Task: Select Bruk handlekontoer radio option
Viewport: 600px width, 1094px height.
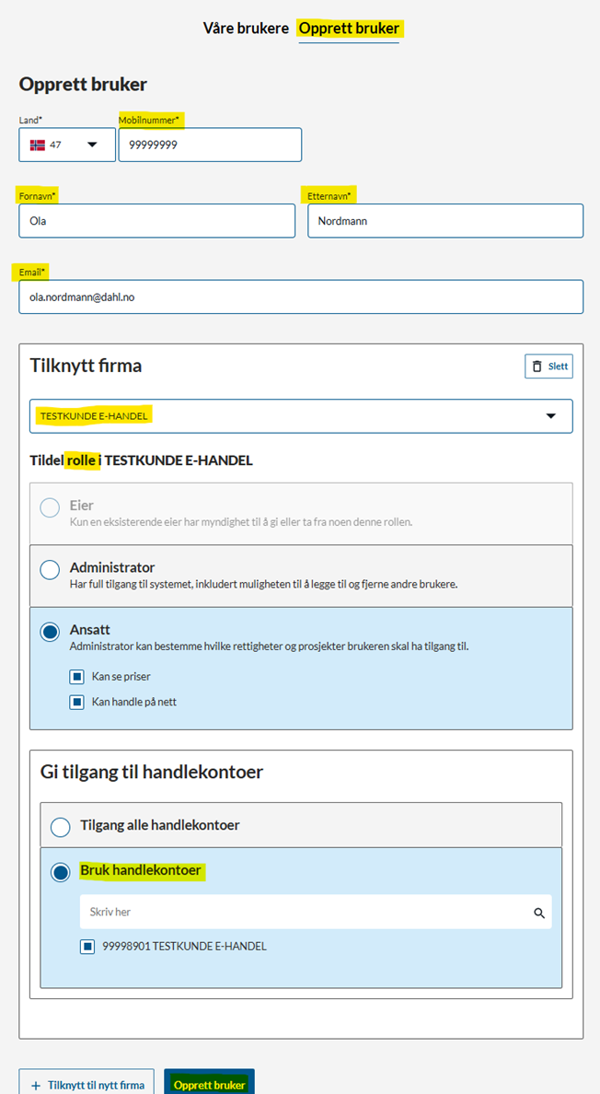Action: (x=61, y=872)
